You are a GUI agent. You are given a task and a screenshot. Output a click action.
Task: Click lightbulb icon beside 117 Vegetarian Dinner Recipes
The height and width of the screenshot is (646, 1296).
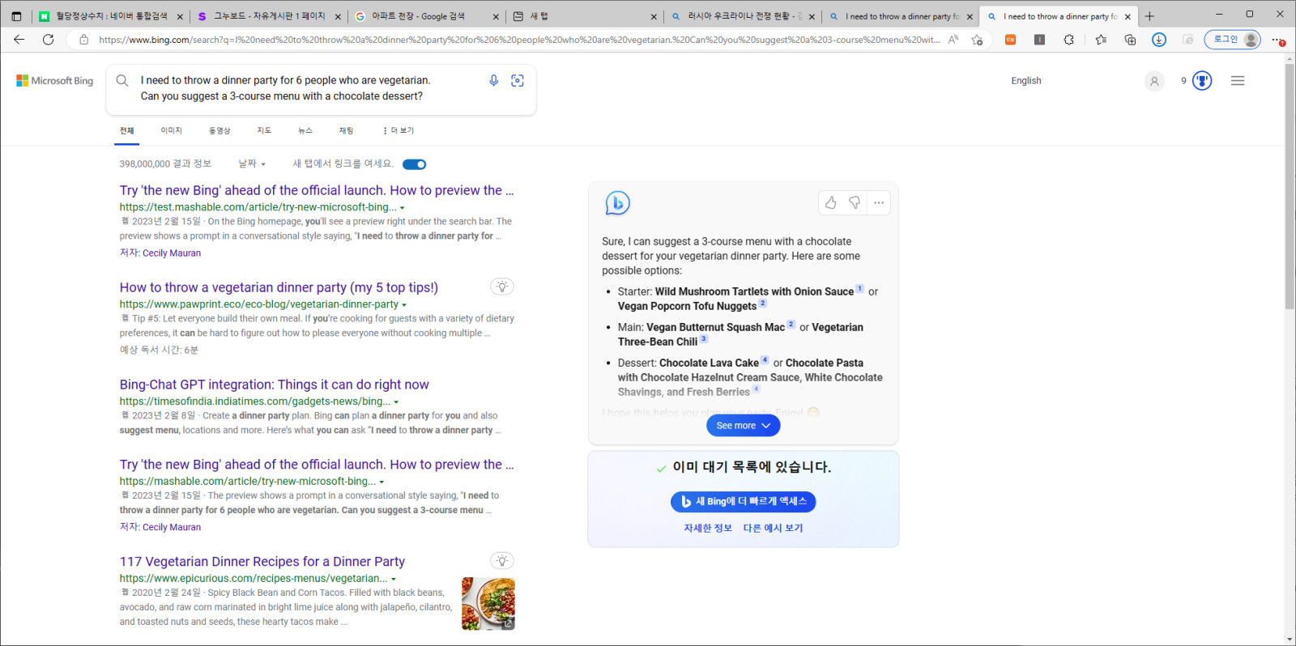(x=502, y=561)
